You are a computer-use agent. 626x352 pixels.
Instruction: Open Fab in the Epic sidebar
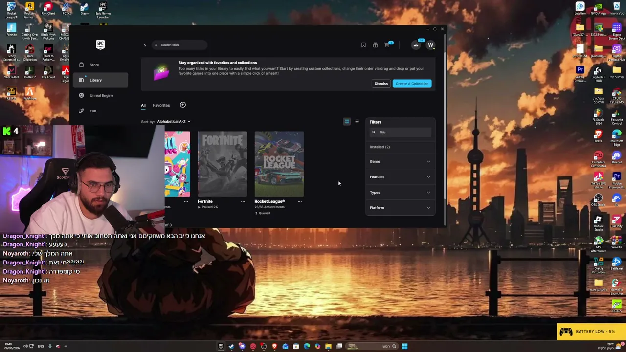click(x=100, y=111)
